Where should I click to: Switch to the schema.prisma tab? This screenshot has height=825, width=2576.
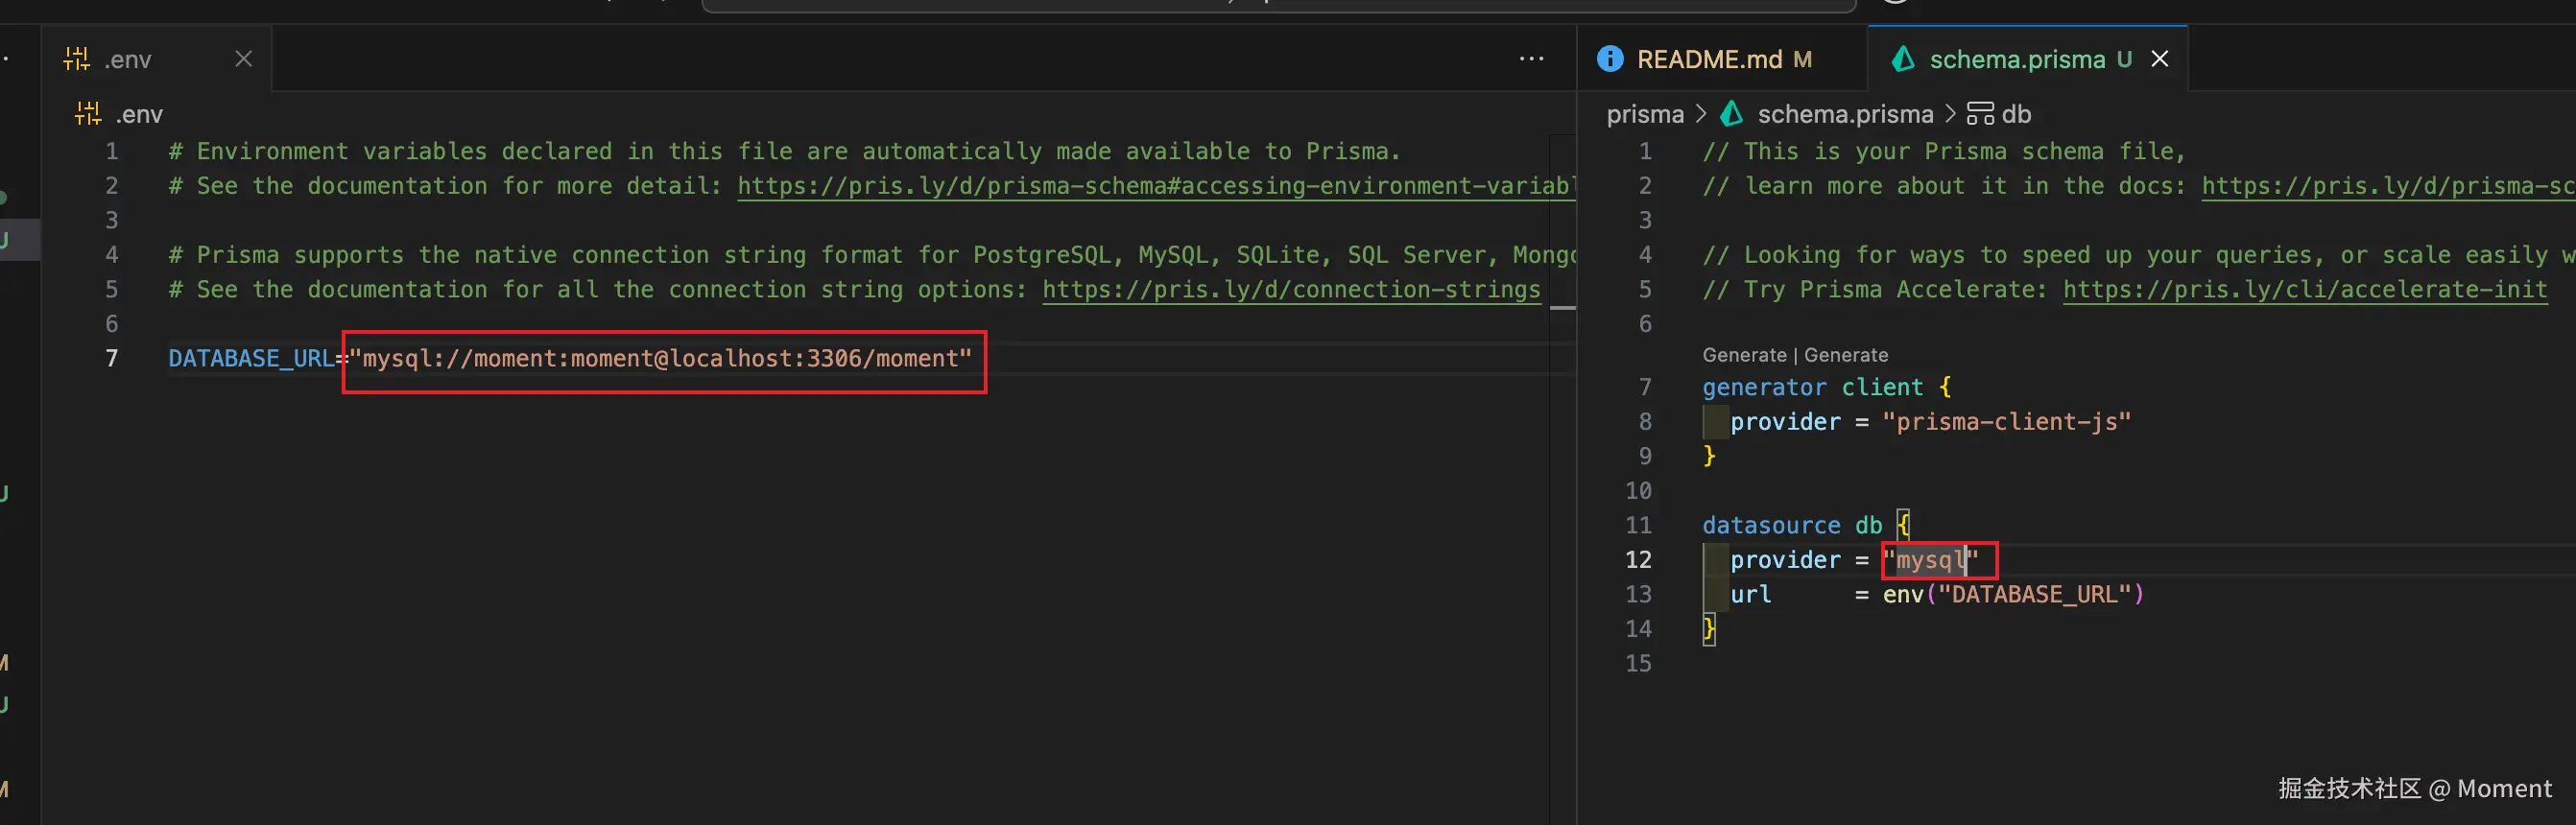2016,59
